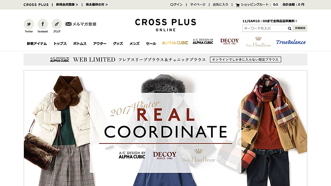Viewport: 331px width, 186px height.
Task: Click the mail envelope newsletter icon
Action: pyautogui.click(x=69, y=24)
